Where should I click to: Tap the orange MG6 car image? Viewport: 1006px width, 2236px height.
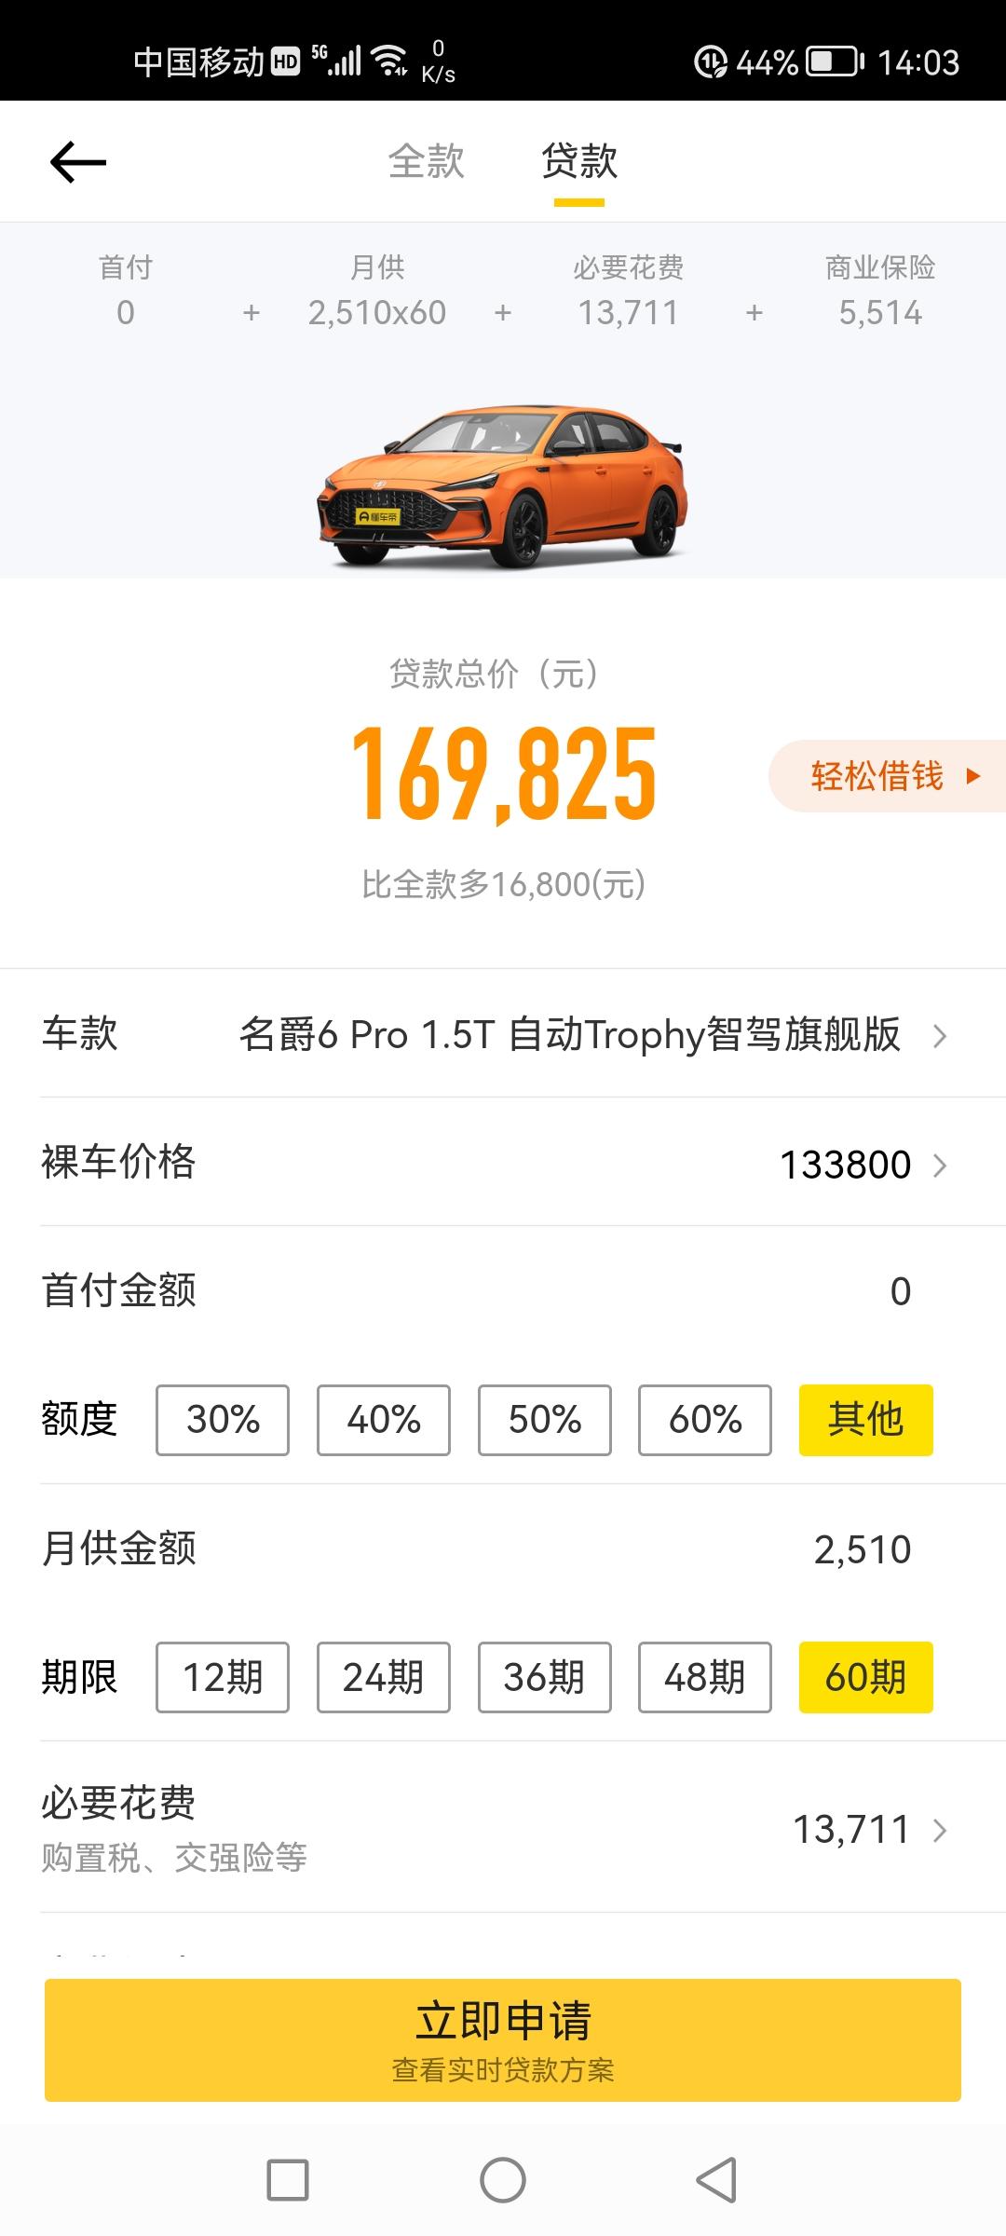tap(503, 485)
